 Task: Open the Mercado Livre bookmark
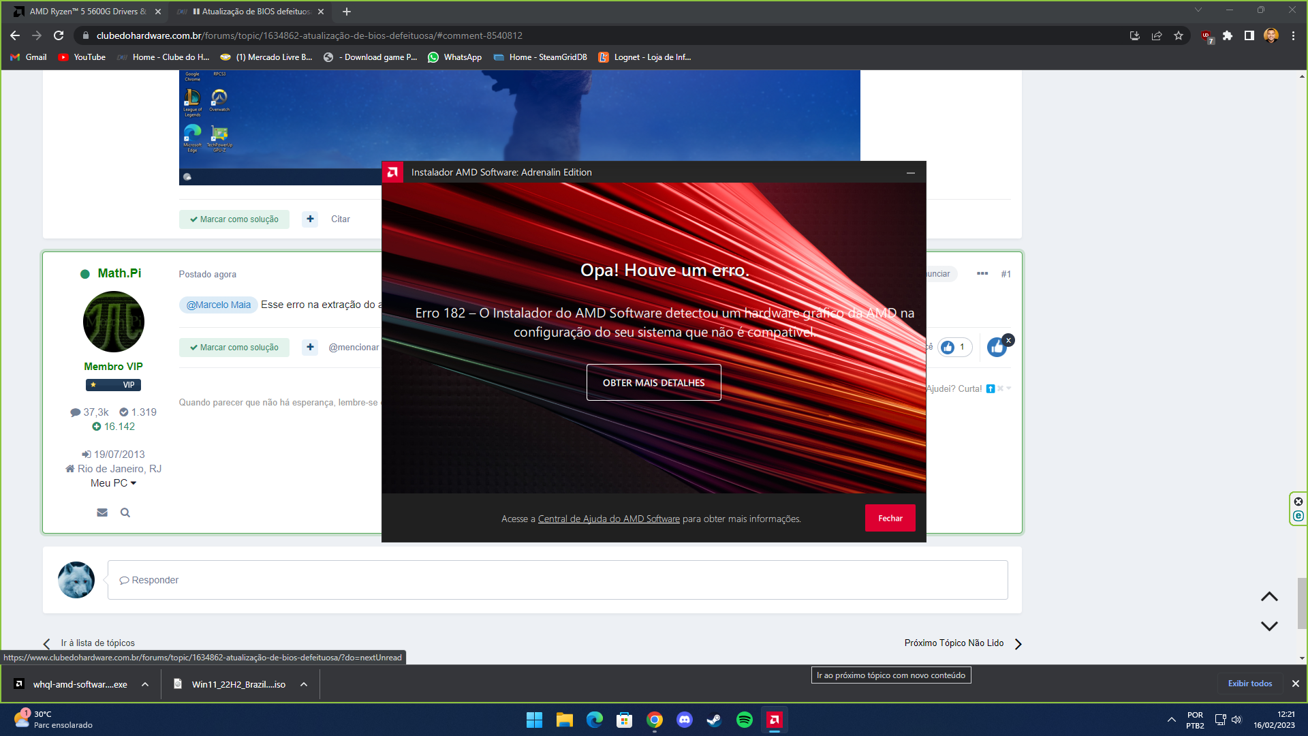266,57
